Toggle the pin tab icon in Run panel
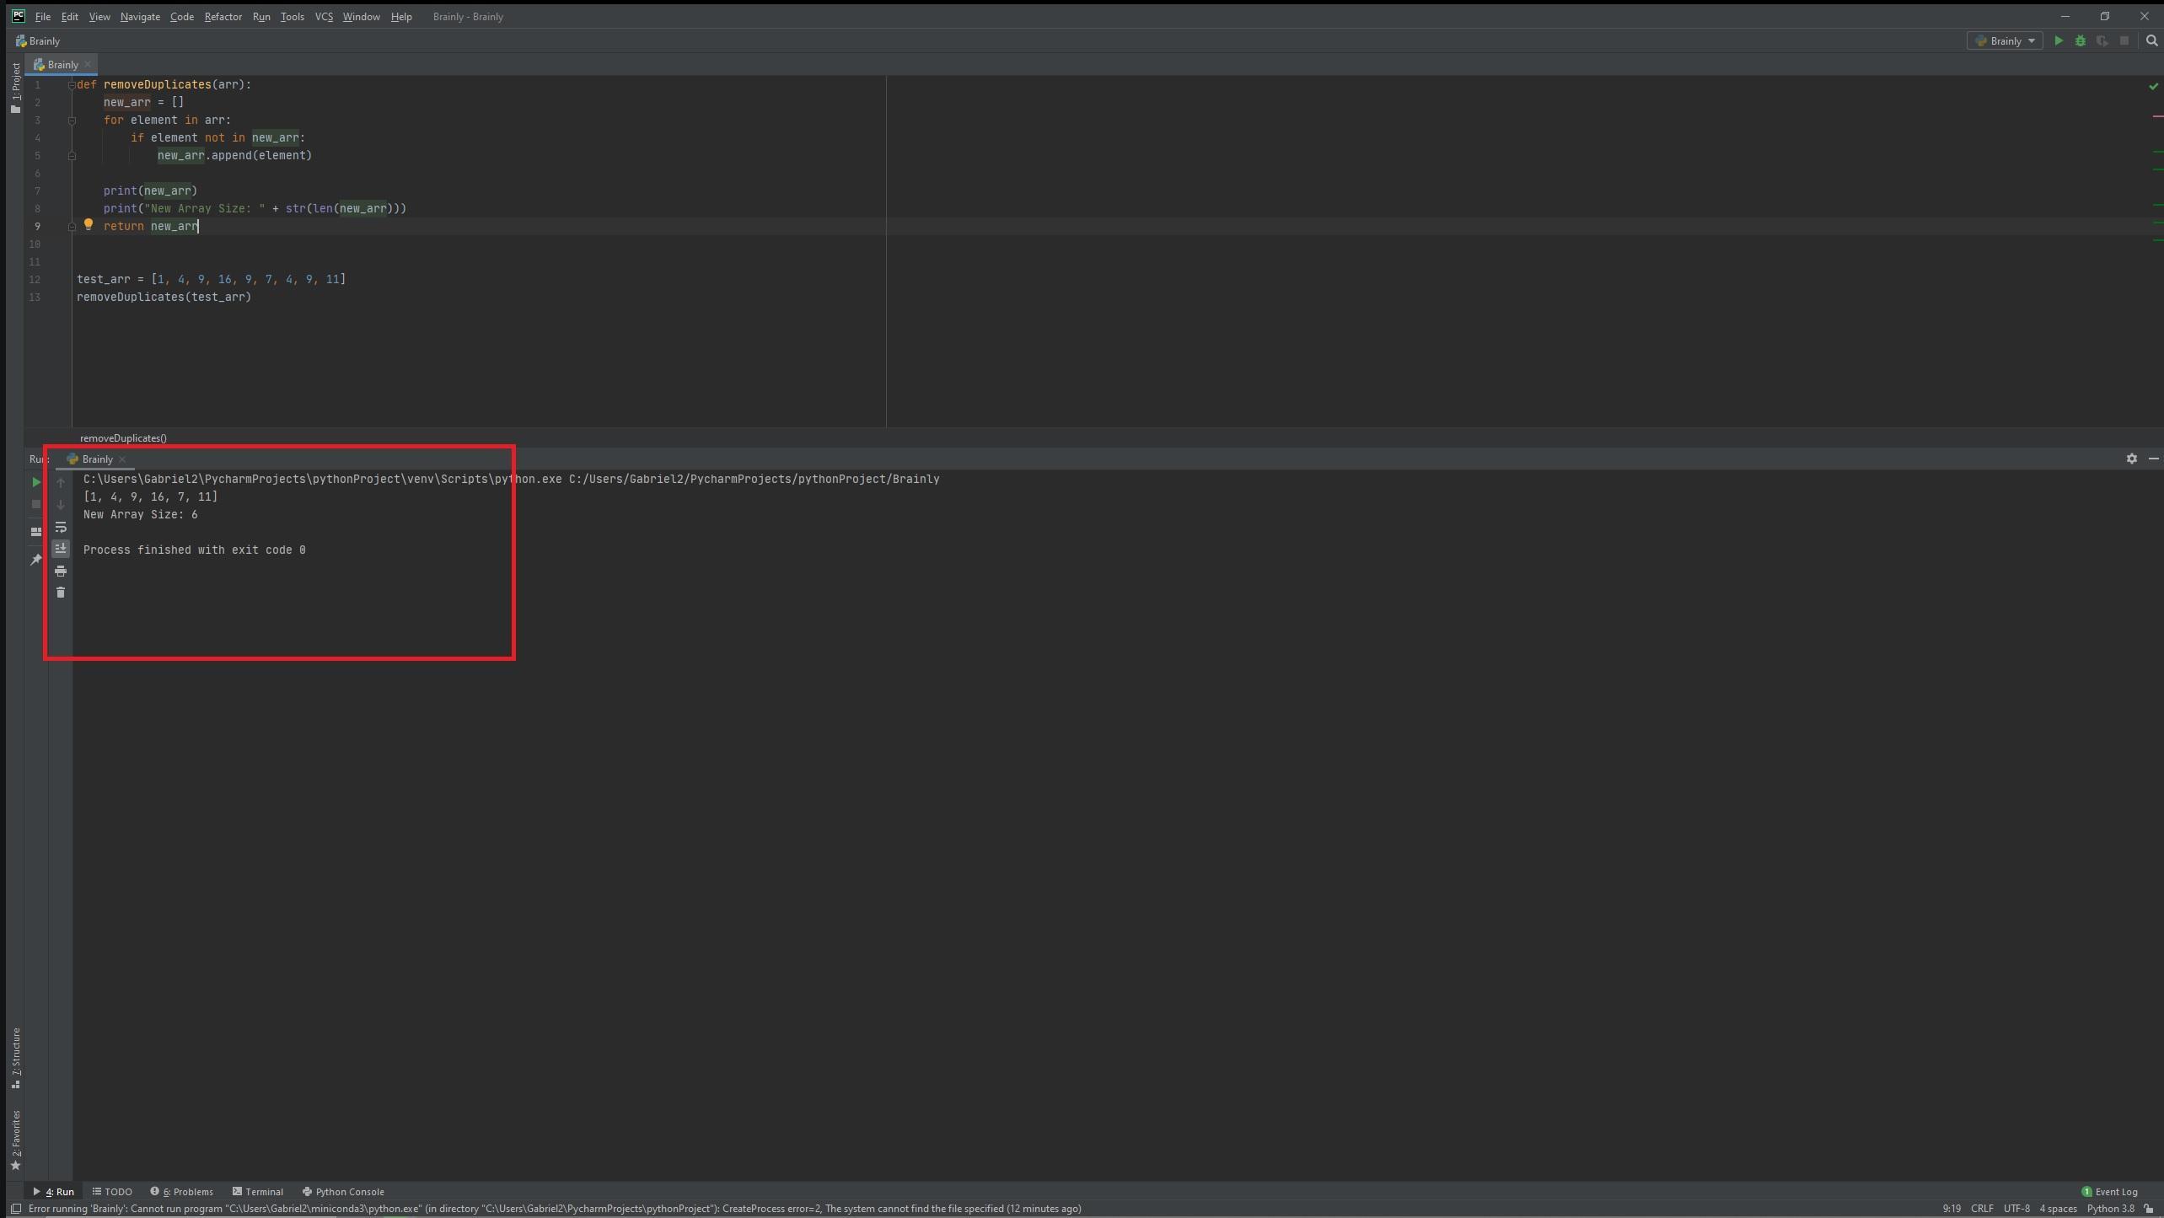 [35, 560]
